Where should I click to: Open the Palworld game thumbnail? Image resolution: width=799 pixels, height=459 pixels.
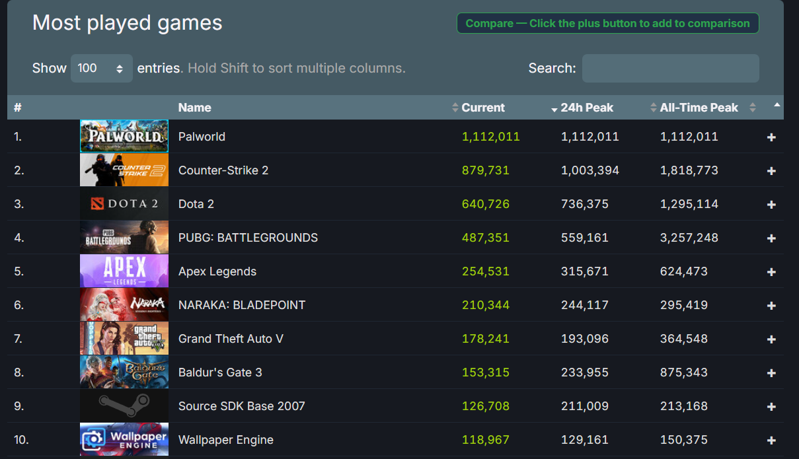(124, 136)
